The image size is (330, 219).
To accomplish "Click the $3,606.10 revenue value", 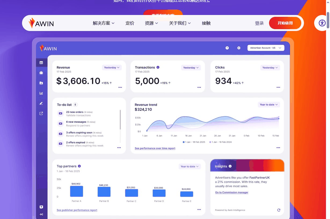I will click(78, 81).
